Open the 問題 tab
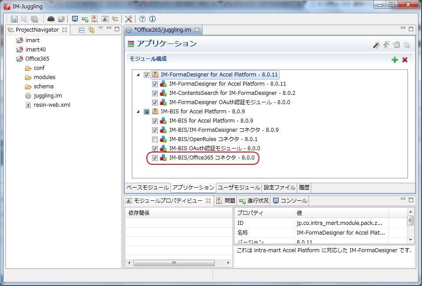 click(226, 201)
